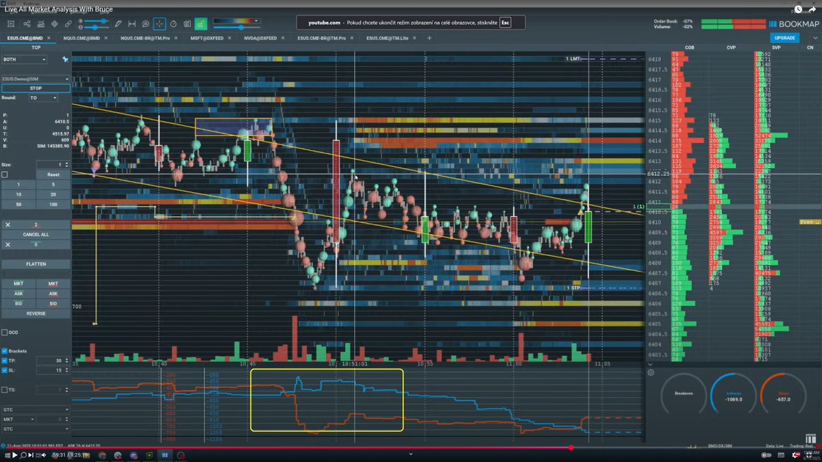
Task: Open the Round TO dropdown
Action: click(x=42, y=98)
